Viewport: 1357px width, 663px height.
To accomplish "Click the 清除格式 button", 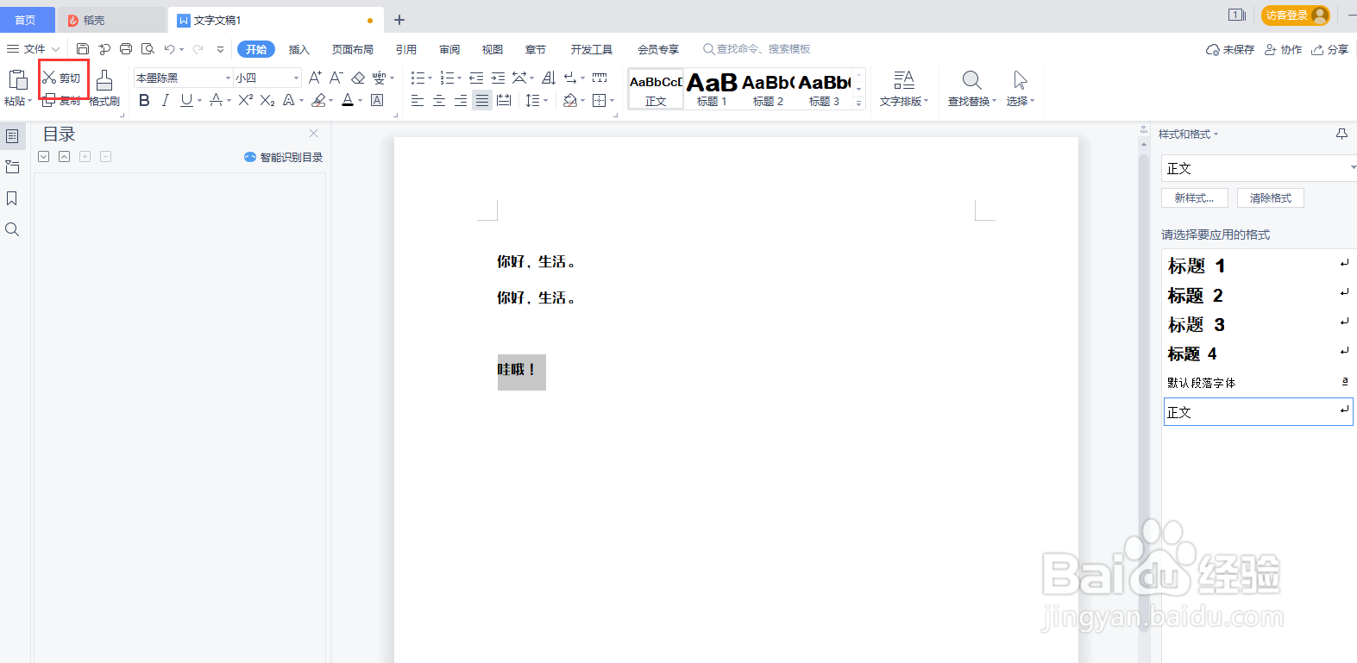I will 1271,198.
